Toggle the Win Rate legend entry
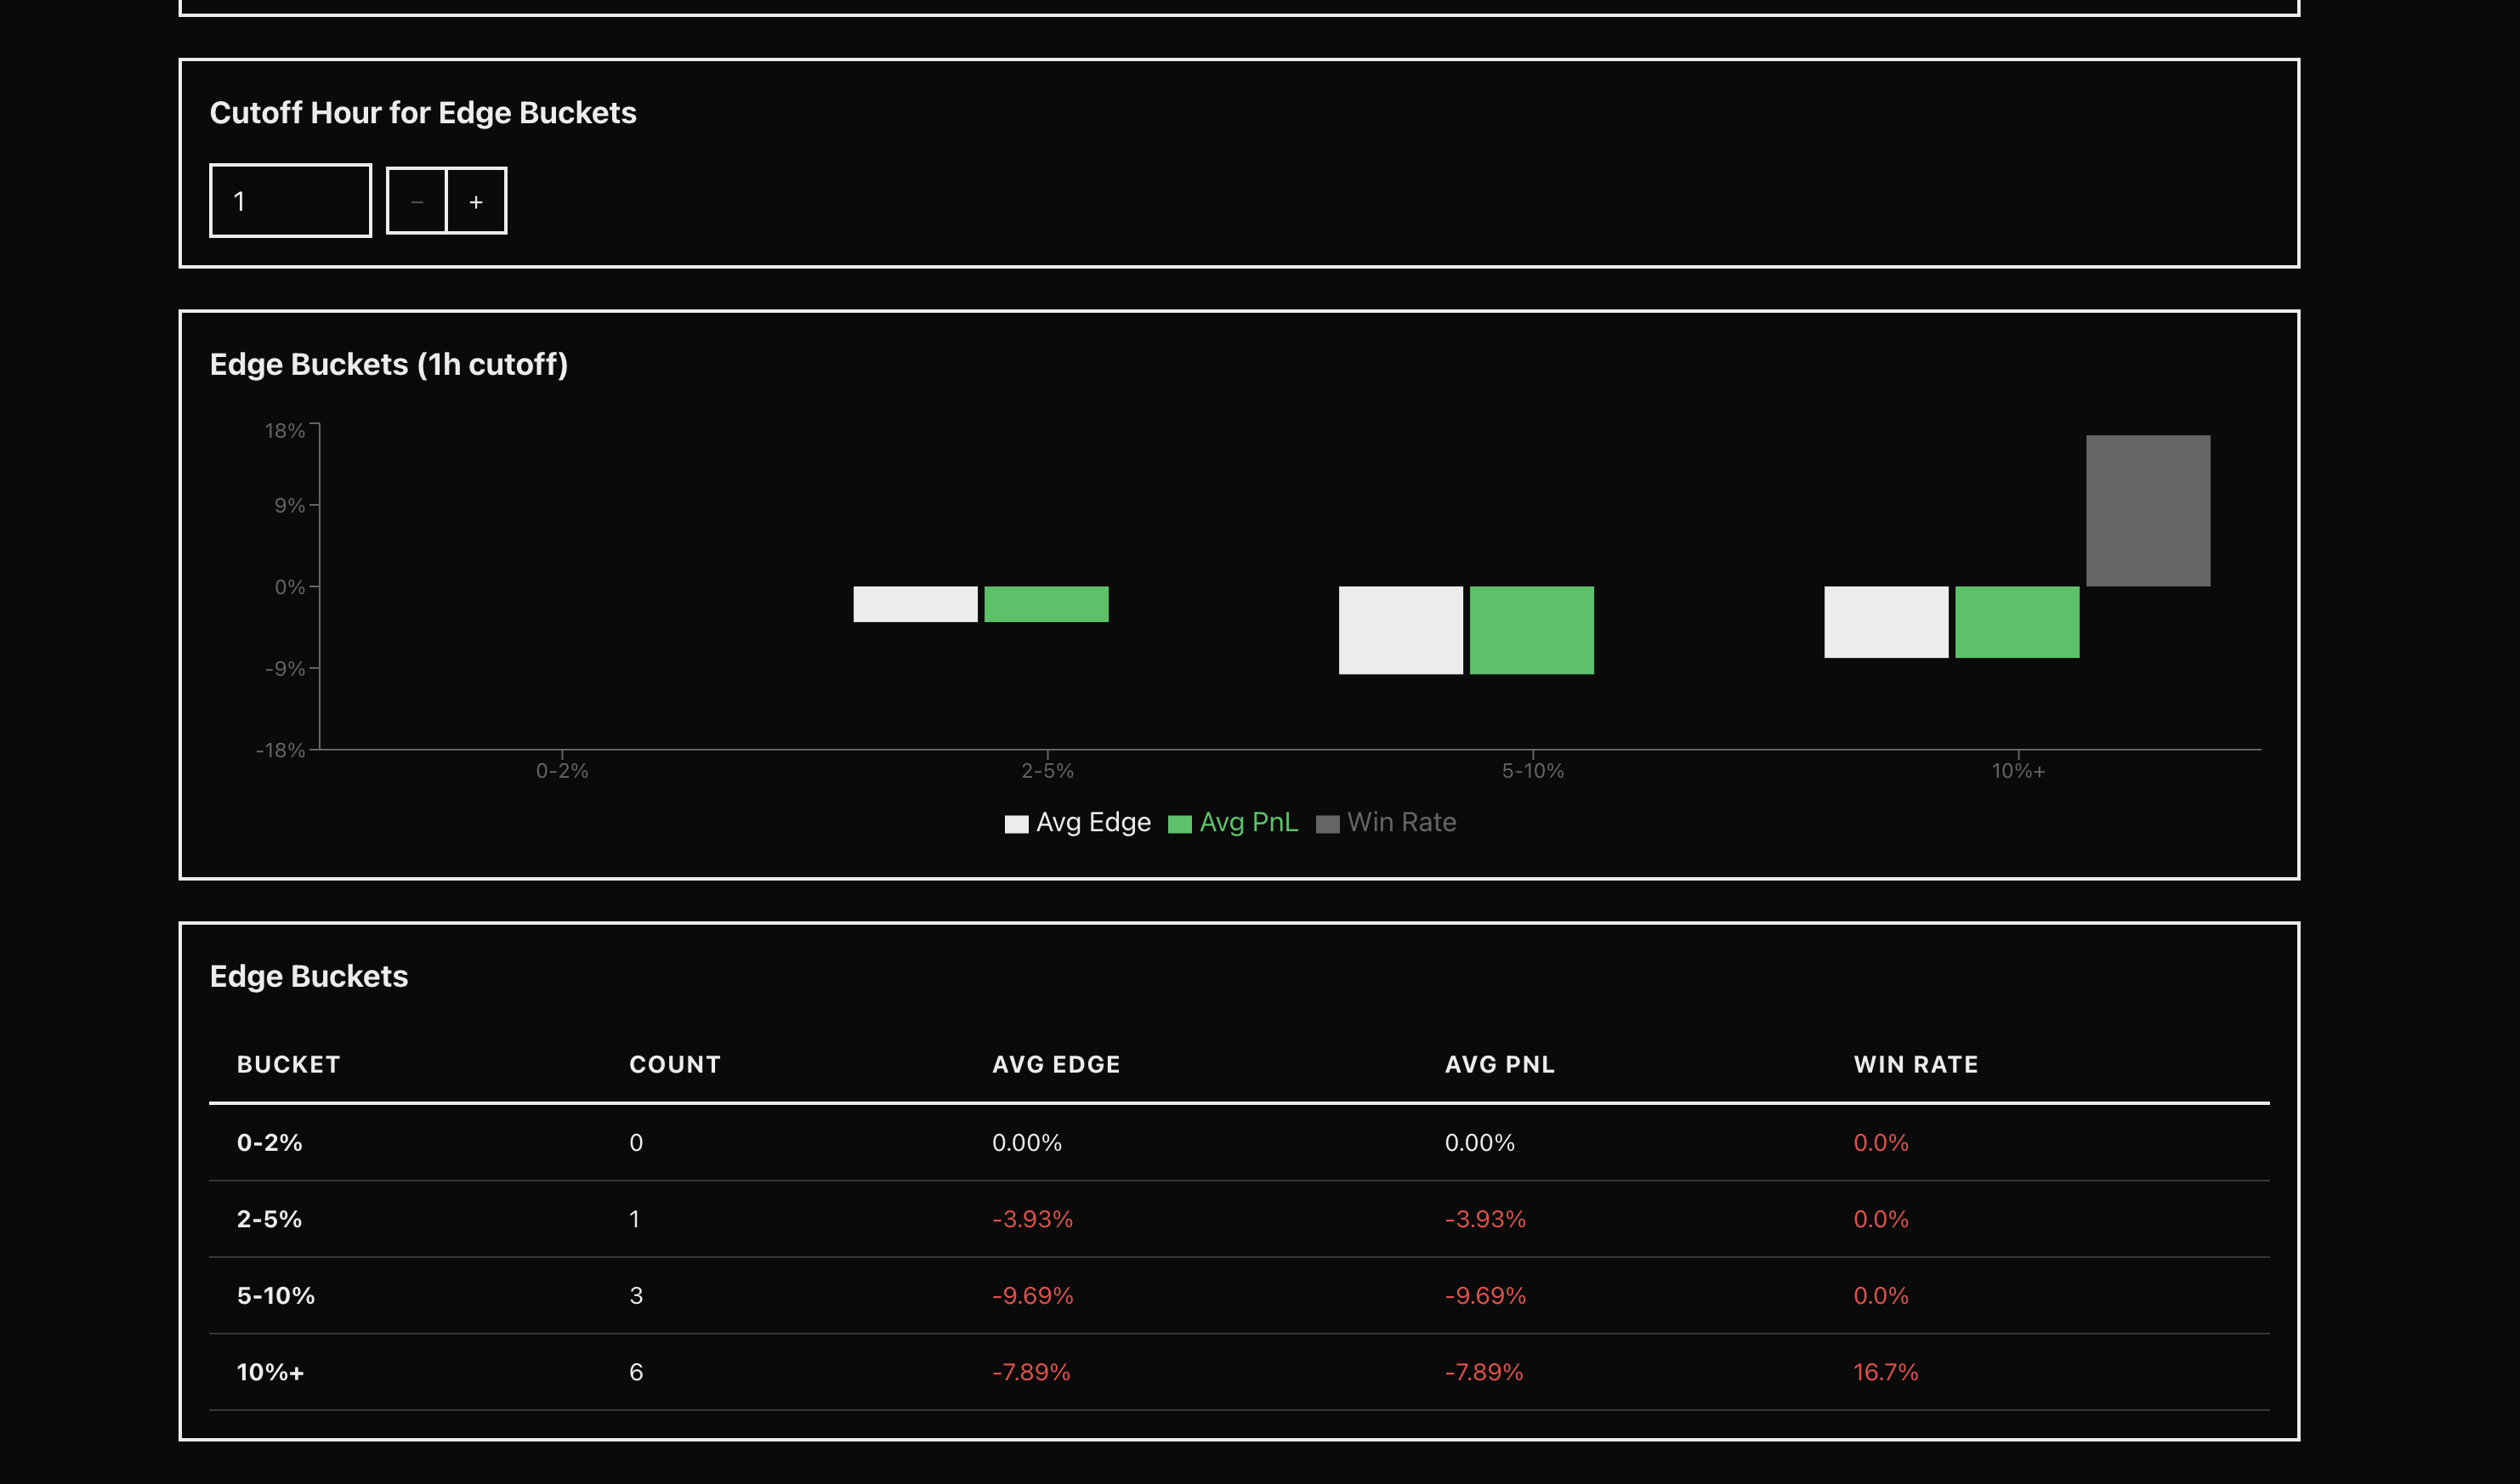The height and width of the screenshot is (1484, 2520). (x=1386, y=823)
